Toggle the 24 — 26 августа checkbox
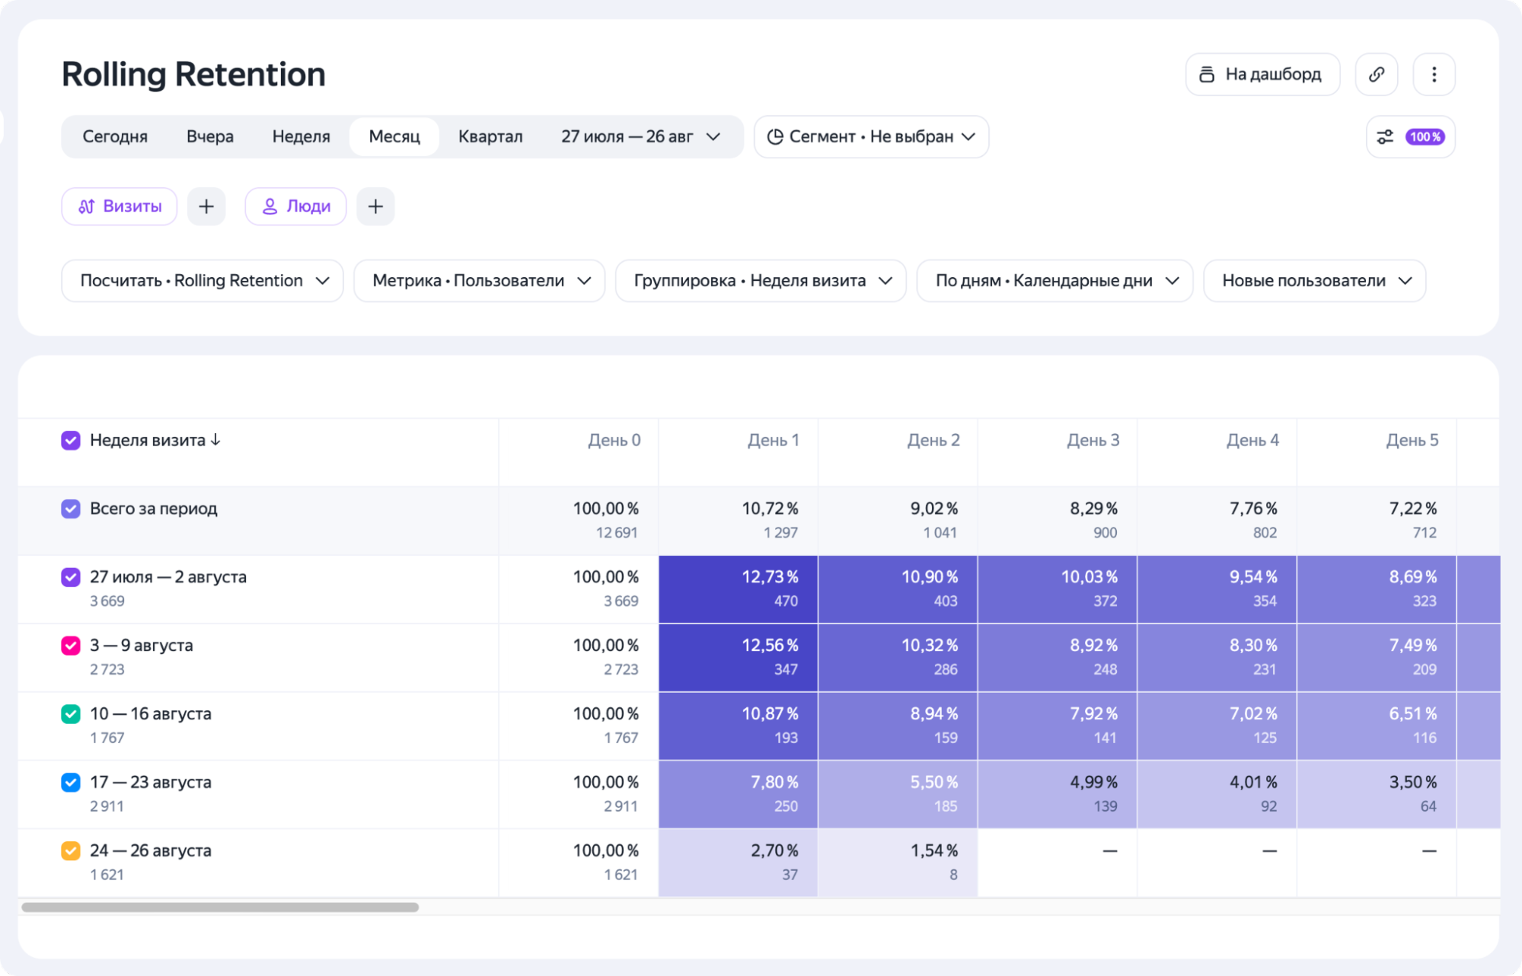 click(x=71, y=851)
